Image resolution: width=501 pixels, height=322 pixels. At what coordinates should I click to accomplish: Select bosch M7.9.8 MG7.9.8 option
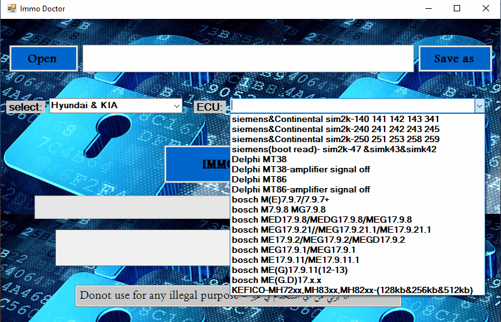click(x=278, y=209)
